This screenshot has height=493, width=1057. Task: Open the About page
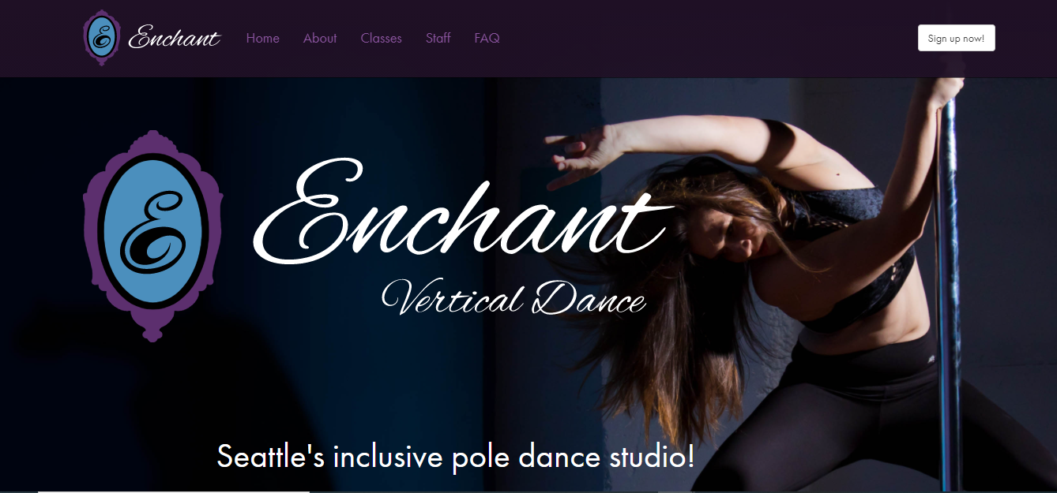(320, 38)
